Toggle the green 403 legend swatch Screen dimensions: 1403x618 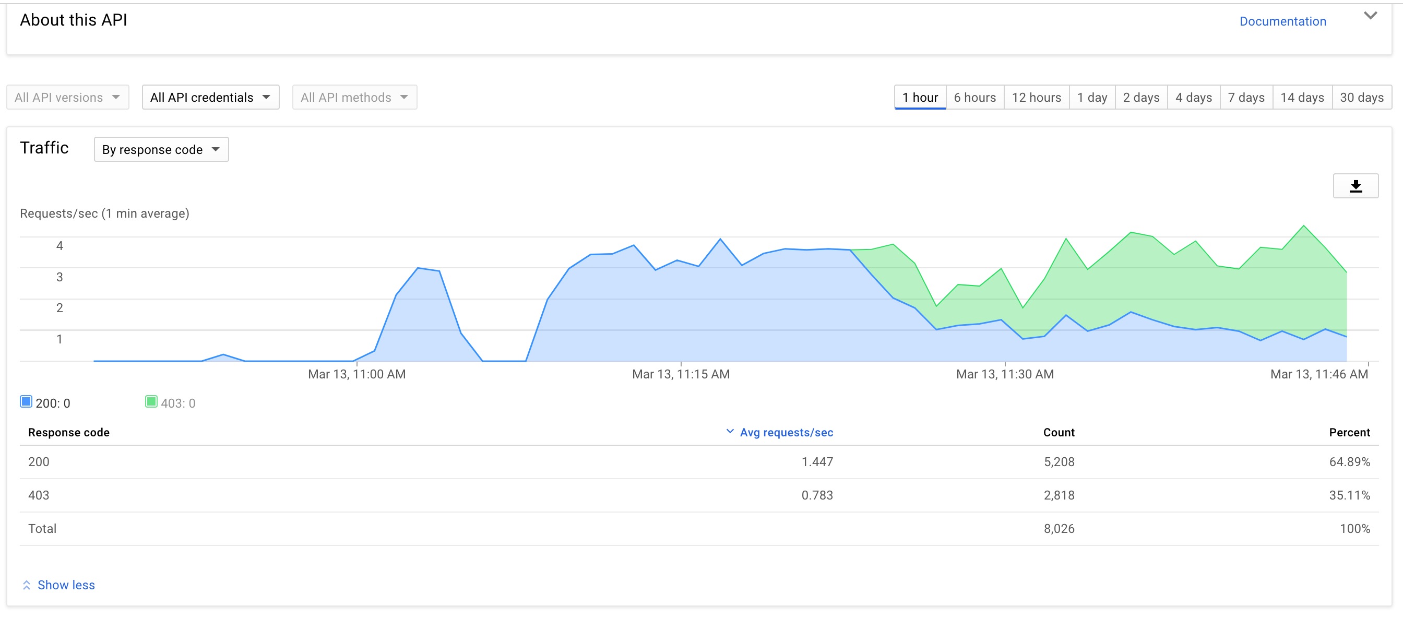[151, 402]
